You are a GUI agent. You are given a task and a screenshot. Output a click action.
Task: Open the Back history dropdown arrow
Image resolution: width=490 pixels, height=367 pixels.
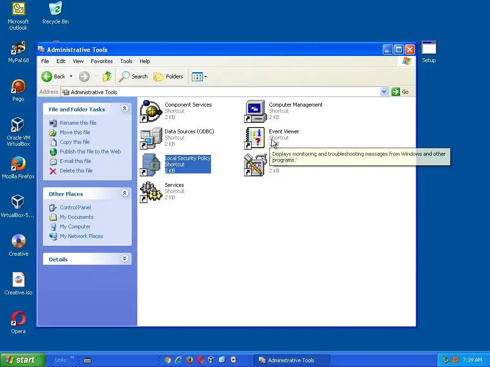coord(71,76)
